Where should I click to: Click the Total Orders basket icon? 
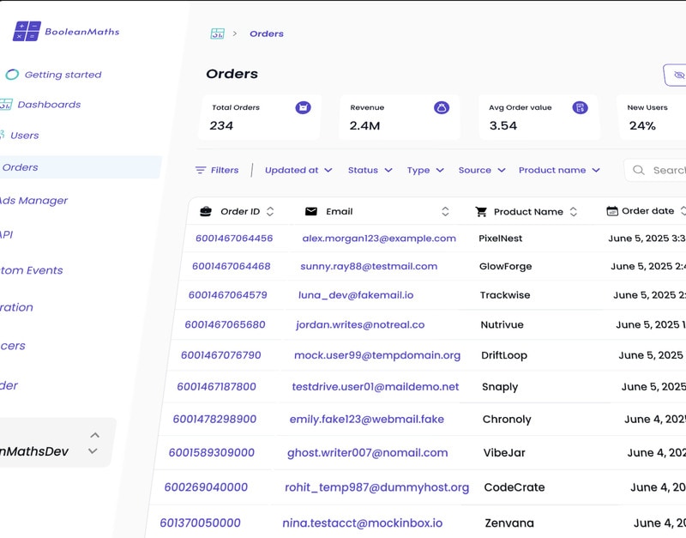tap(303, 107)
